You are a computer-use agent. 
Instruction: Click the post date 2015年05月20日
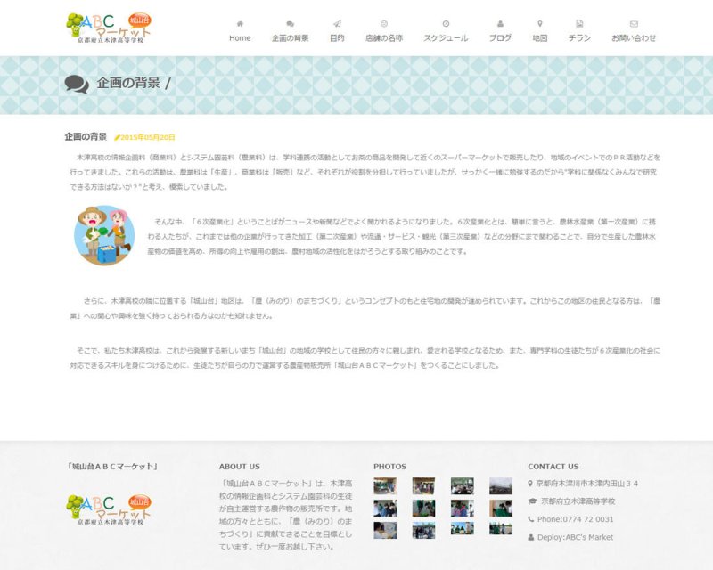148,138
